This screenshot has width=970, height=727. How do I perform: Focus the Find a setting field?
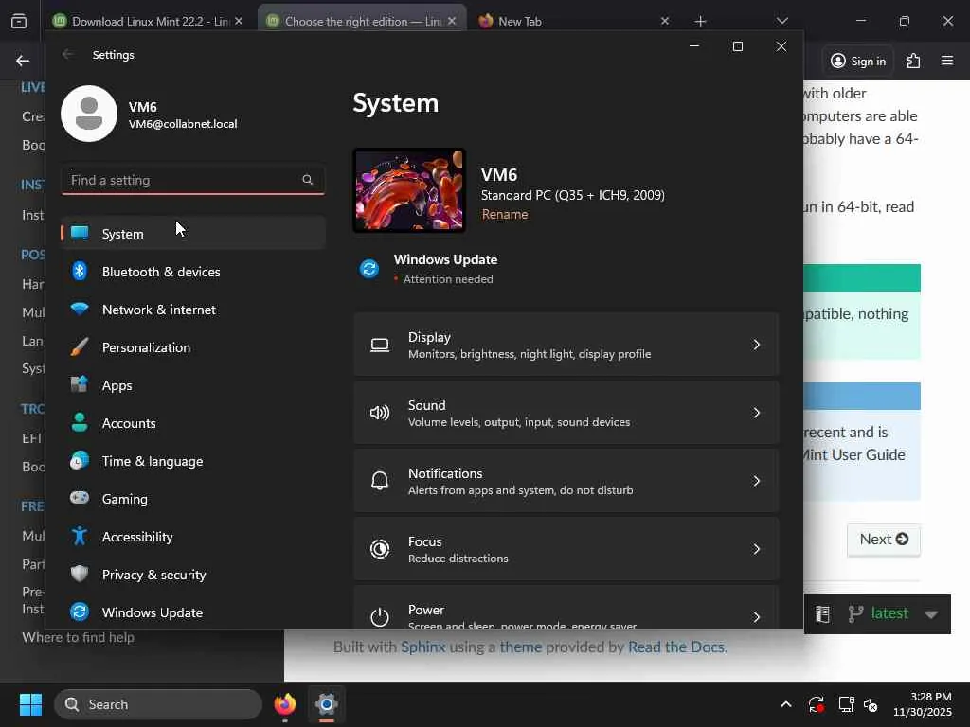tap(193, 180)
